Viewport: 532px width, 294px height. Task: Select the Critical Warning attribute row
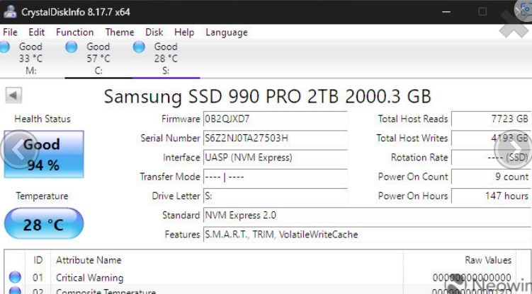(x=261, y=278)
